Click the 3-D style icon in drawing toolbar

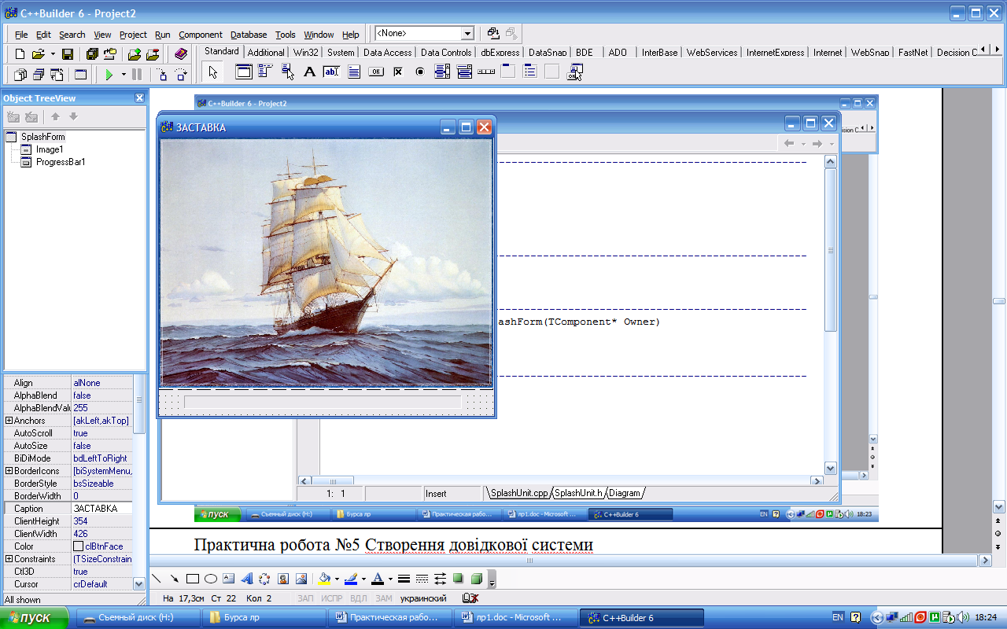point(476,579)
